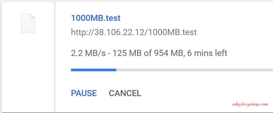
Task: Cancel the 1000MB.test download
Action: pyautogui.click(x=125, y=93)
